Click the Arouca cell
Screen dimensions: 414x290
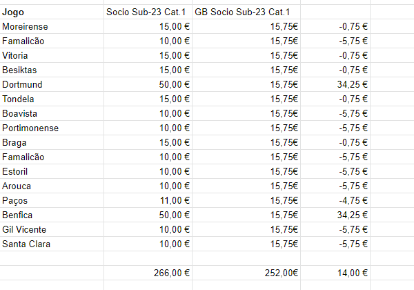click(52, 186)
